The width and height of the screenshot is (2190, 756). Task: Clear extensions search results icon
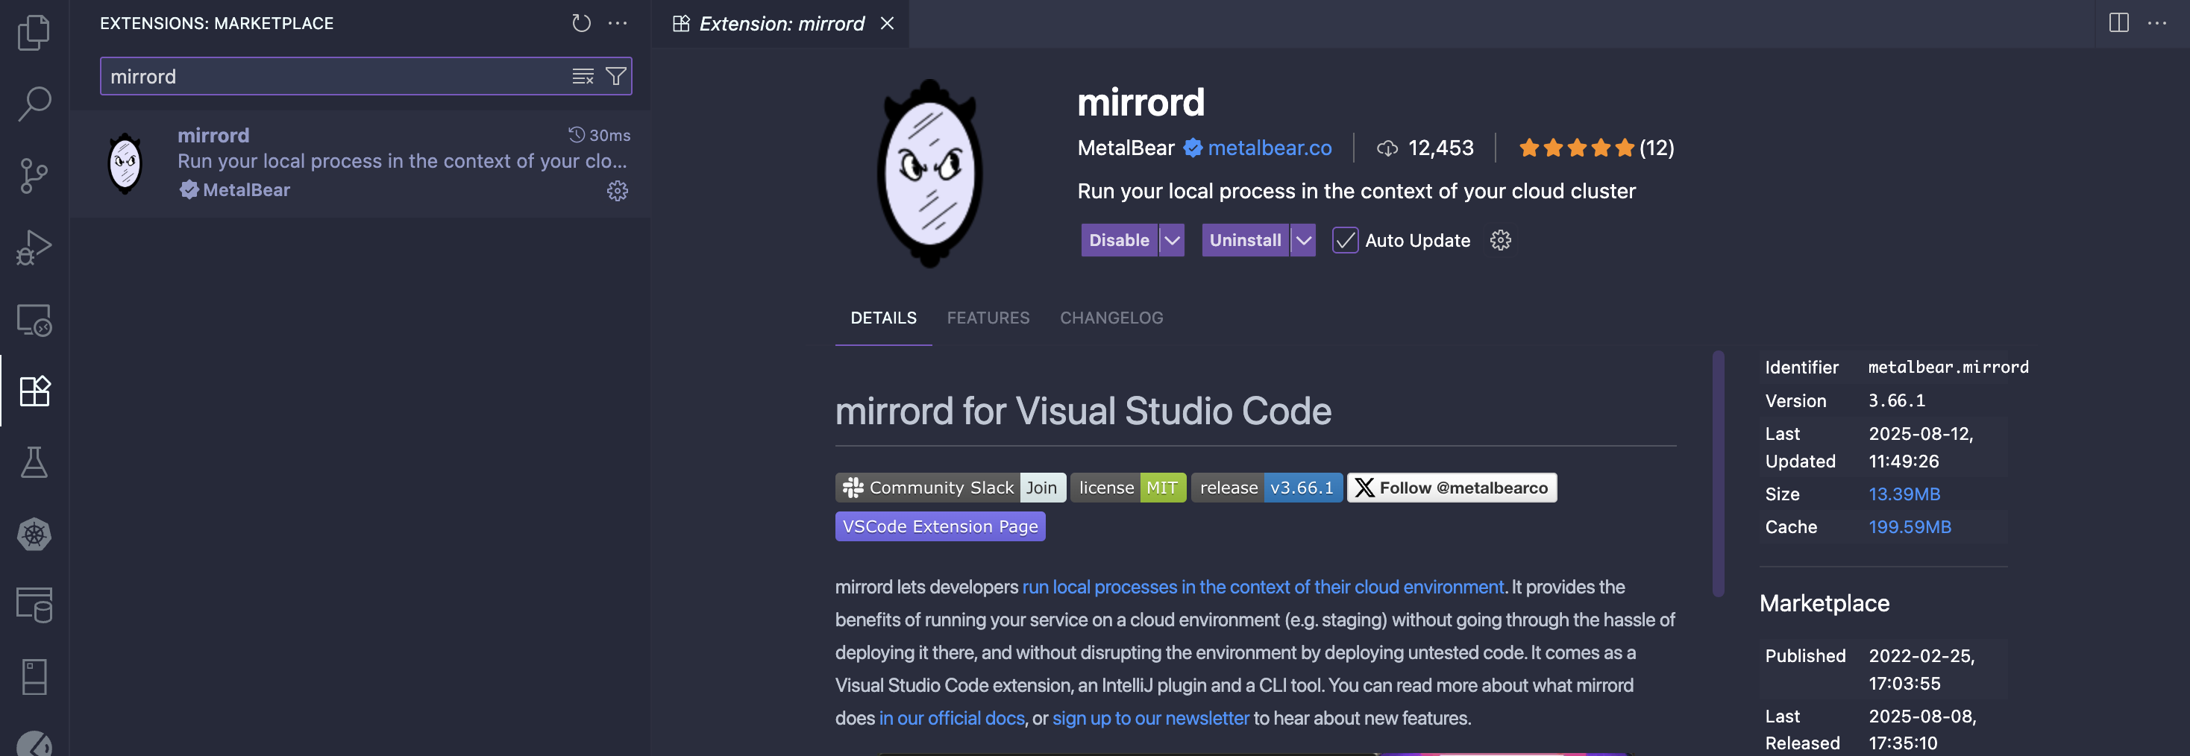[x=583, y=77]
